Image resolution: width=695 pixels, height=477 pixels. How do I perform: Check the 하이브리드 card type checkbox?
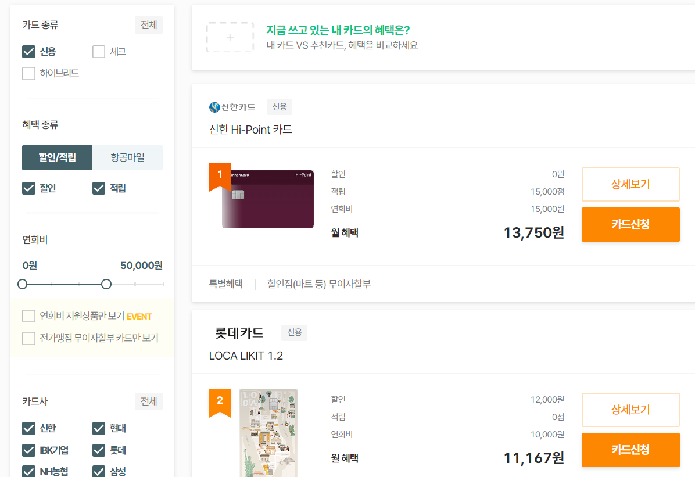(x=29, y=73)
